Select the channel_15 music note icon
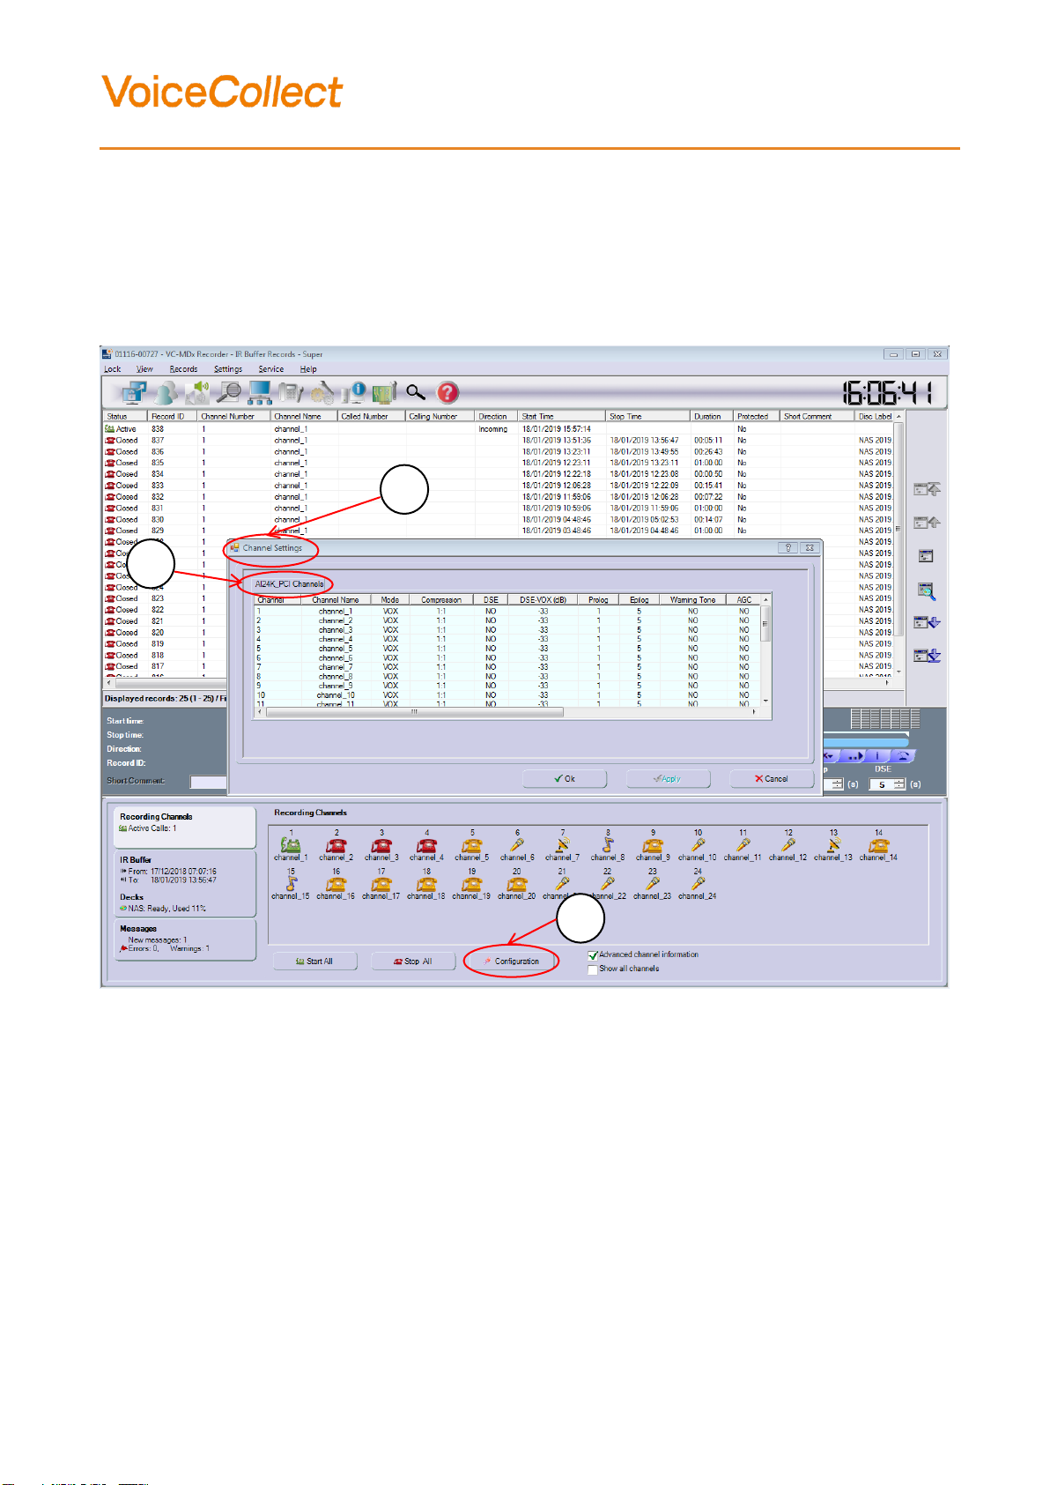Image resolution: width=1050 pixels, height=1485 pixels. pos(291,884)
